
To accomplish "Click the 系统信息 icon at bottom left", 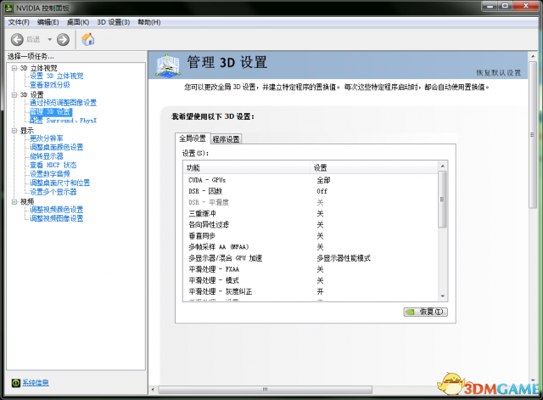I will pos(16,383).
